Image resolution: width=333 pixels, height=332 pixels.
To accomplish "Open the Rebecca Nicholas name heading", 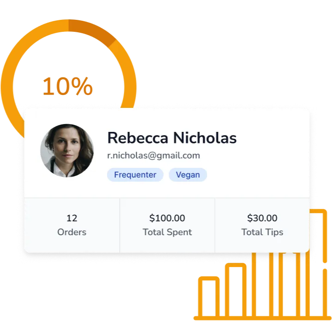I will point(172,138).
